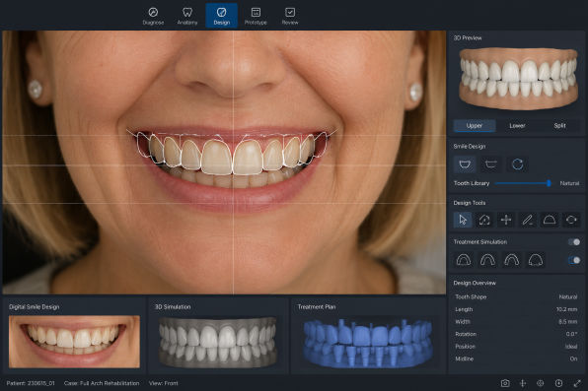Toggle the Treatment Simulation switch
This screenshot has width=588, height=391.
[574, 242]
